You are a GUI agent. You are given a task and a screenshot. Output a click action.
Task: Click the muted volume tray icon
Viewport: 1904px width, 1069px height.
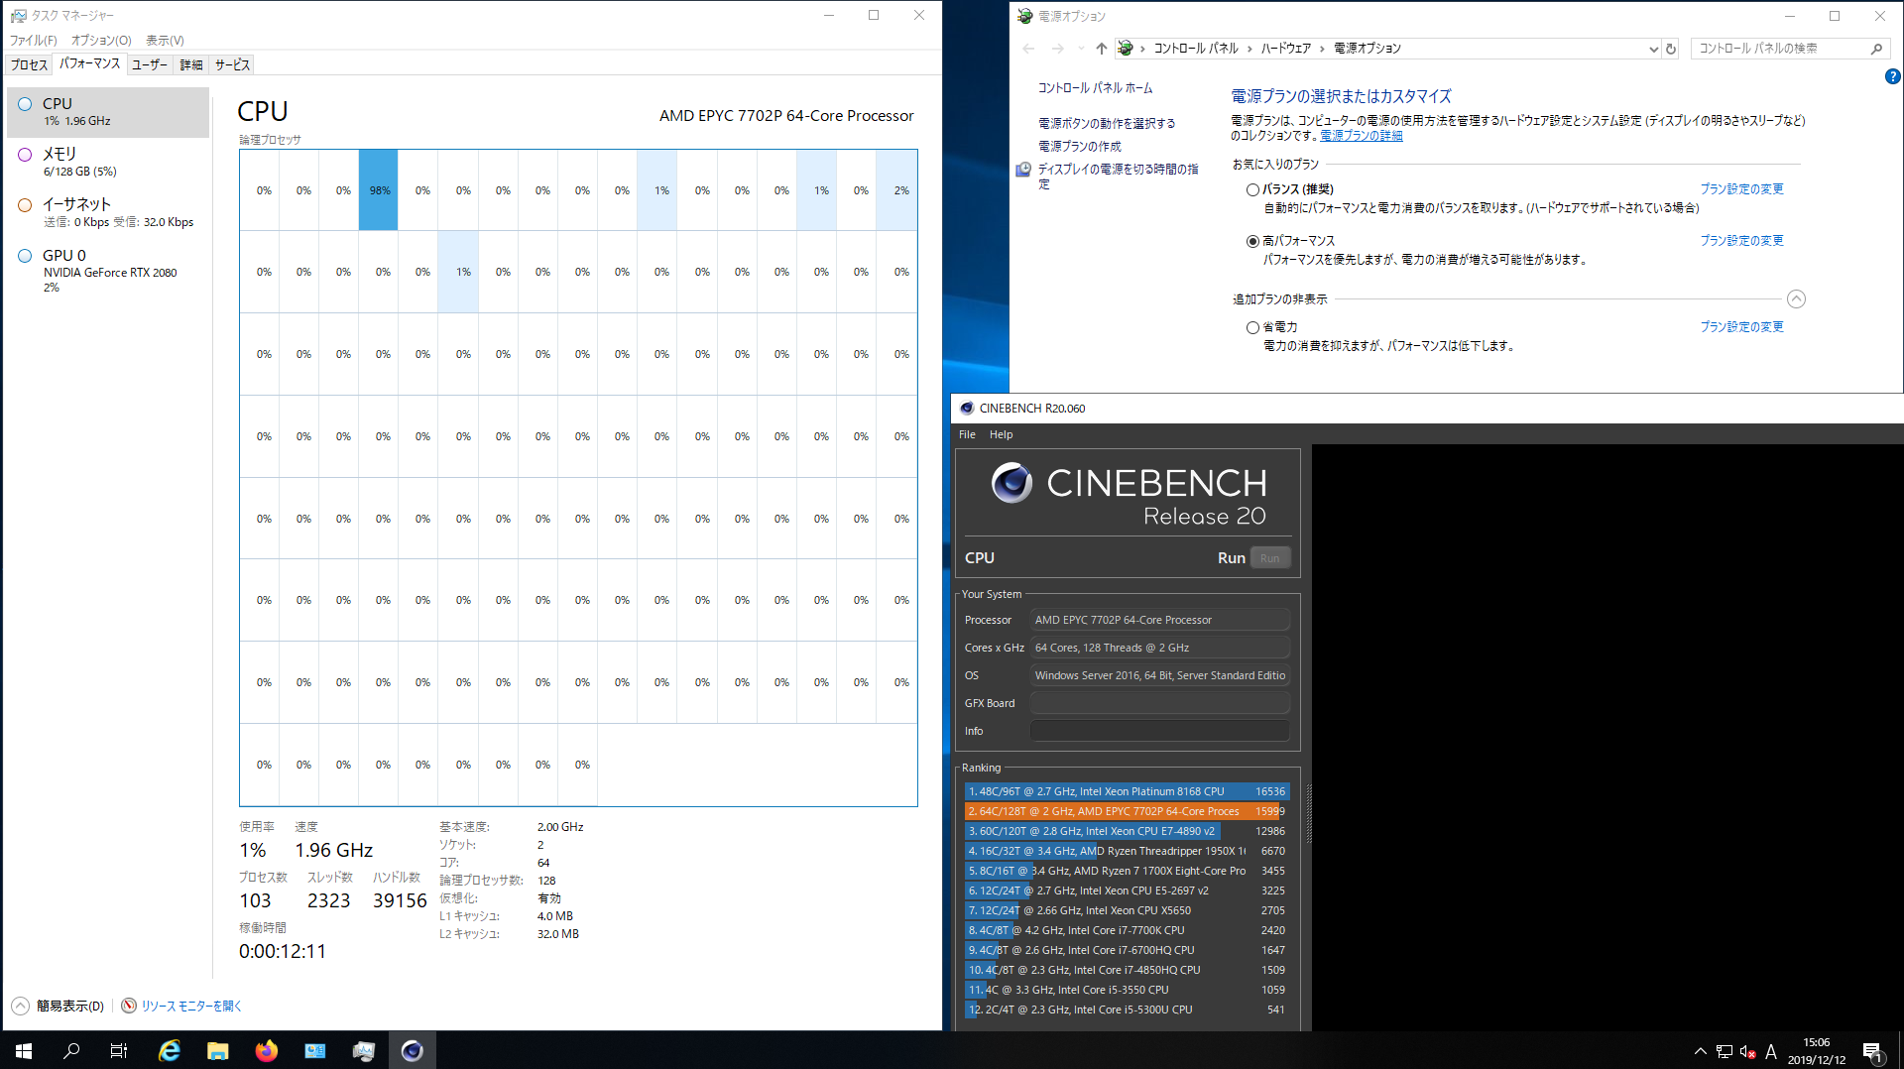[x=1748, y=1051]
